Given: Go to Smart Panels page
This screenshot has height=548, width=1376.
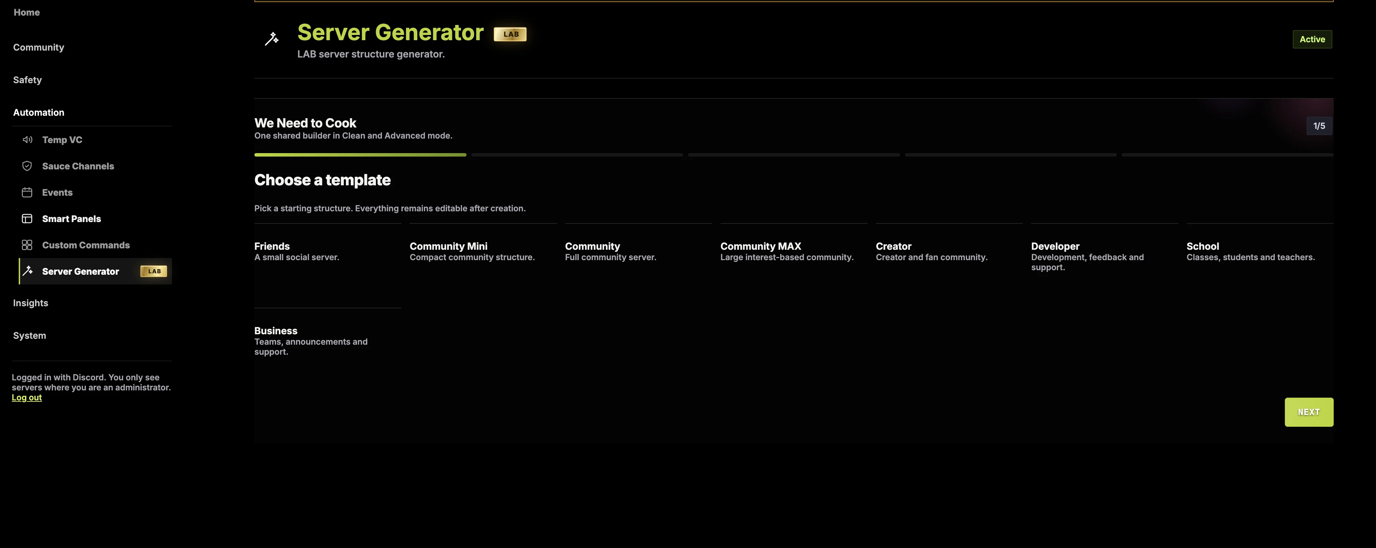Looking at the screenshot, I should tap(95, 219).
